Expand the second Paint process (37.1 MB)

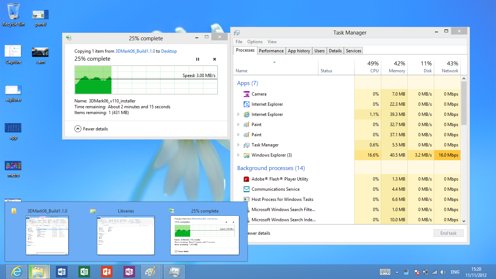pyautogui.click(x=238, y=135)
